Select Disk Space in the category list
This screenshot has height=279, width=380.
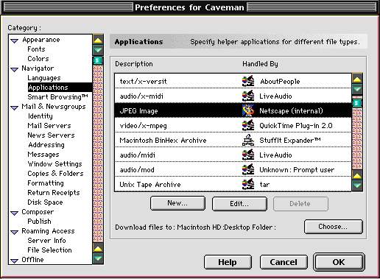click(45, 202)
